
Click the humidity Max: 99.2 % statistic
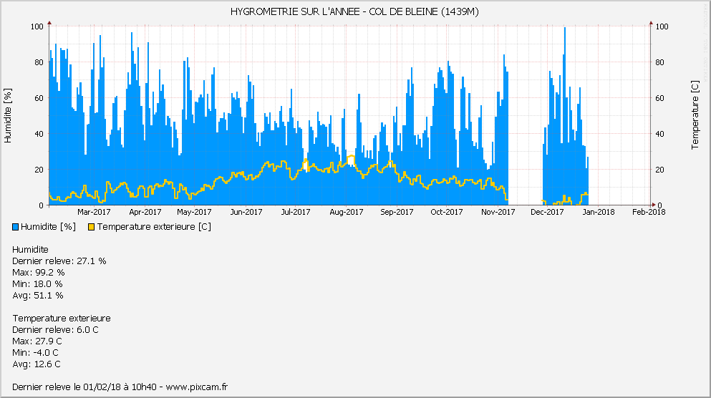39,273
